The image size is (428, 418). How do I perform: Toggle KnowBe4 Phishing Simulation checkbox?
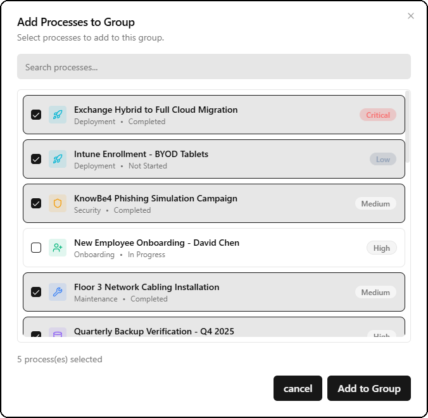coord(36,203)
